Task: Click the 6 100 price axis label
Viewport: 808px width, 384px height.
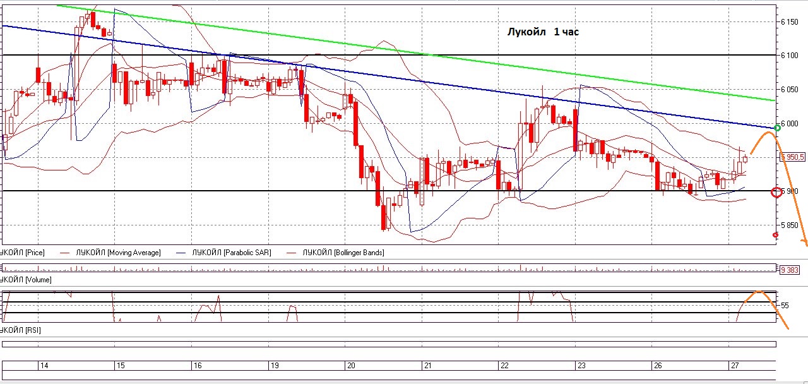Action: coord(790,56)
